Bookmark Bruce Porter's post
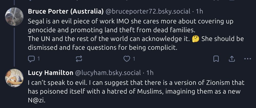 tap(216, 59)
